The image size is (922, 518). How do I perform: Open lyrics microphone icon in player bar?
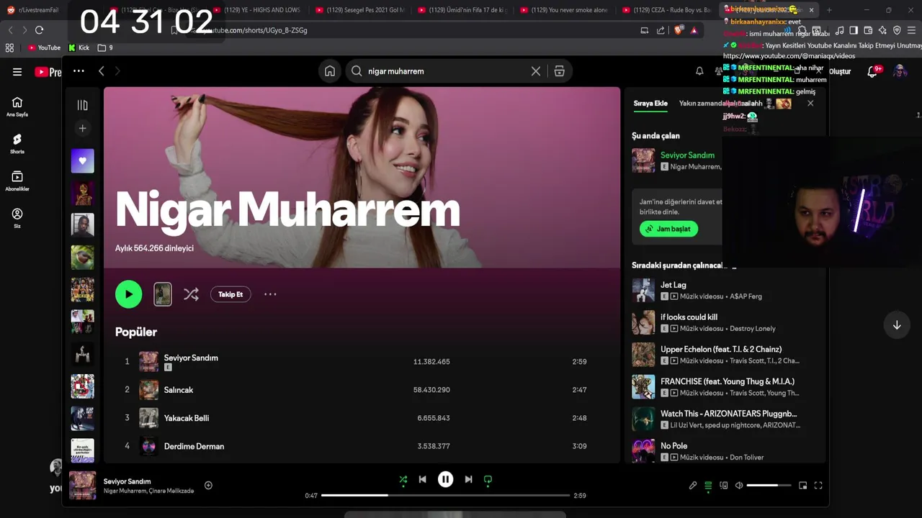coord(693,486)
